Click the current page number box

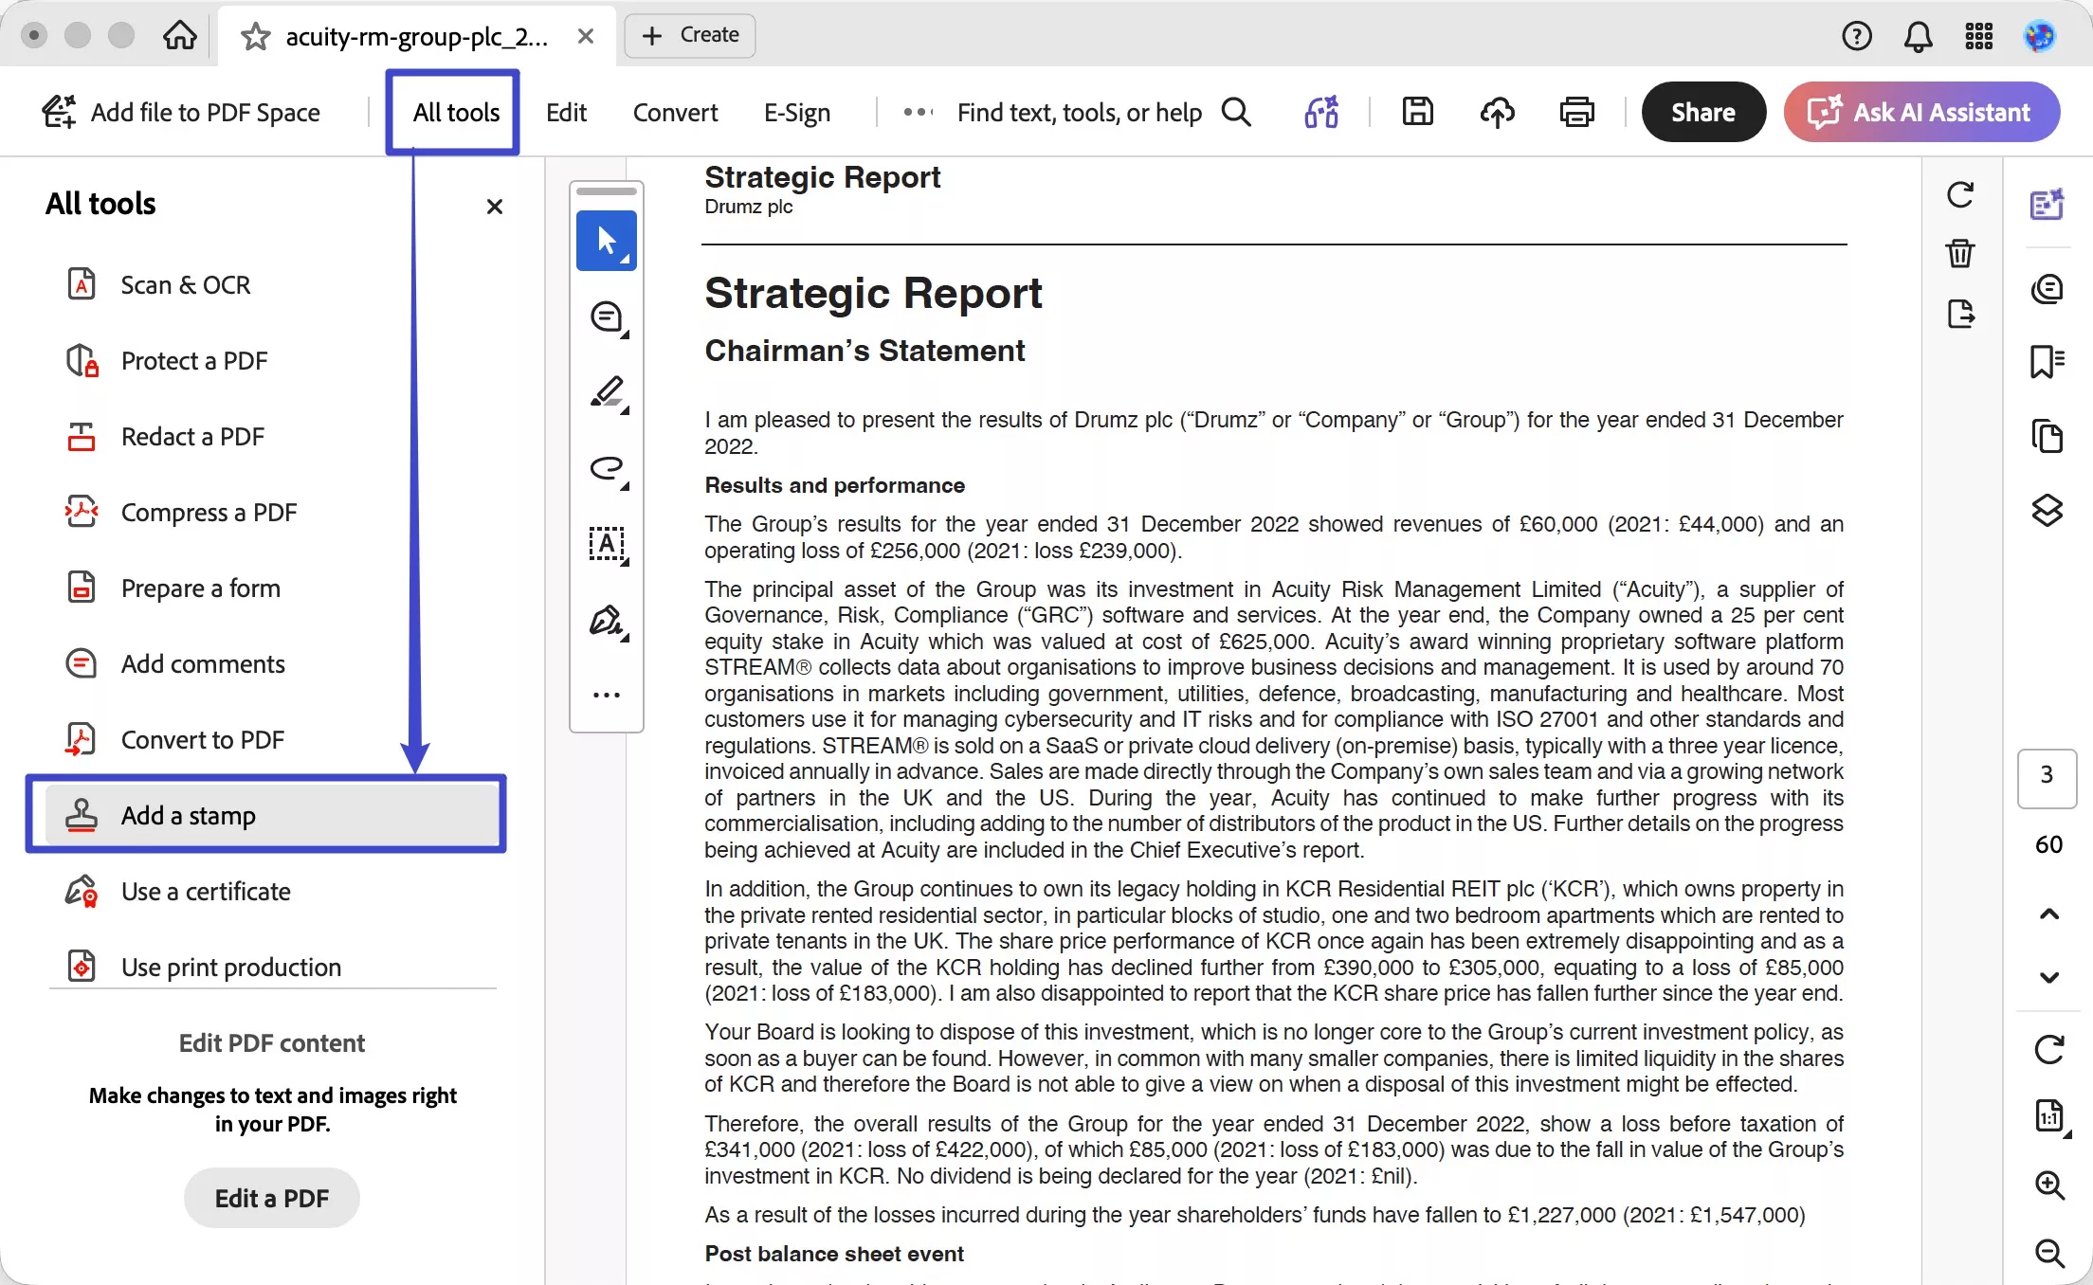point(2047,778)
